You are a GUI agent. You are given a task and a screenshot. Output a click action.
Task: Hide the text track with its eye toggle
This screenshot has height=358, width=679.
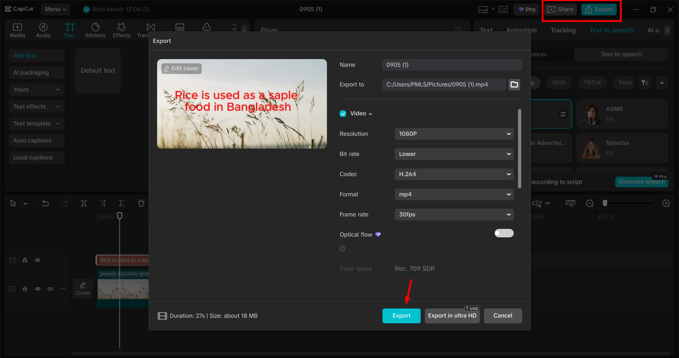38,260
